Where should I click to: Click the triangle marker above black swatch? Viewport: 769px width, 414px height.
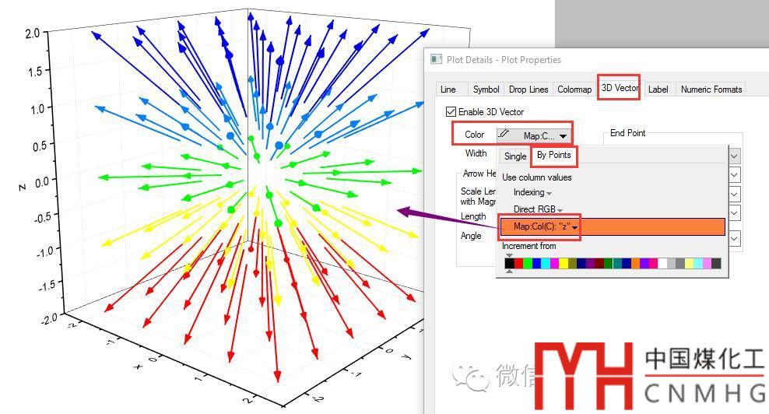509,255
